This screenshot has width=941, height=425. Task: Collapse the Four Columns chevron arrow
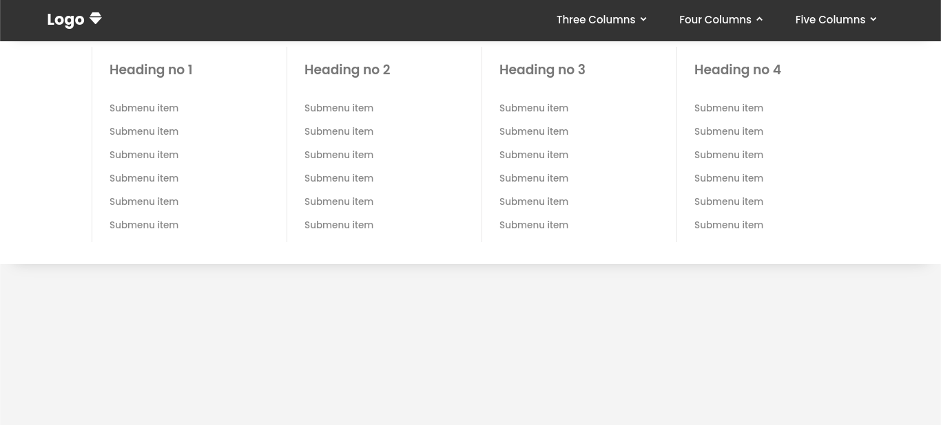pos(759,19)
